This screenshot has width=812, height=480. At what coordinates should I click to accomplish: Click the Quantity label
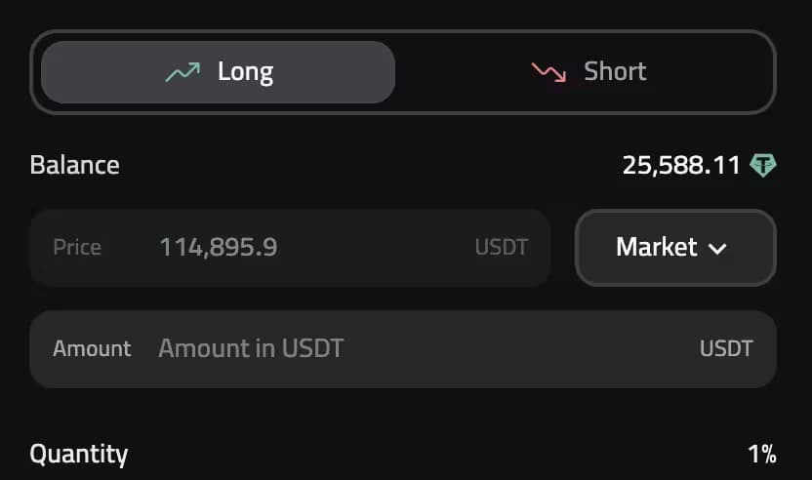point(79,454)
